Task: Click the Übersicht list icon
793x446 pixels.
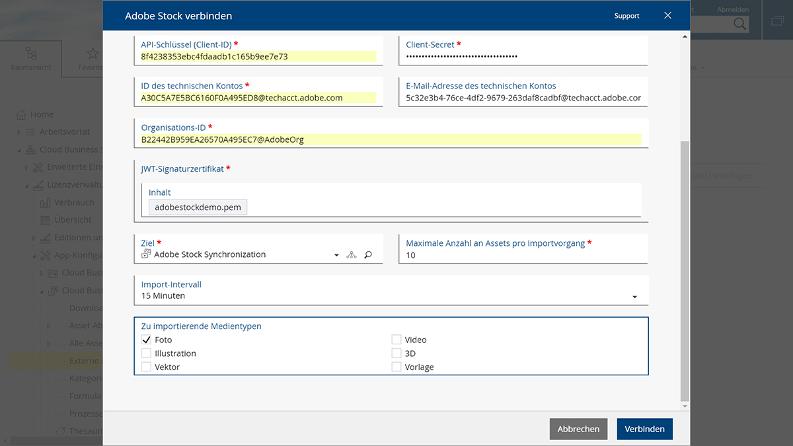Action: pyautogui.click(x=45, y=220)
